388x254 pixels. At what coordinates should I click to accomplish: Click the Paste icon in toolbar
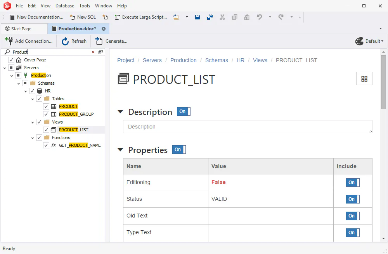click(247, 17)
